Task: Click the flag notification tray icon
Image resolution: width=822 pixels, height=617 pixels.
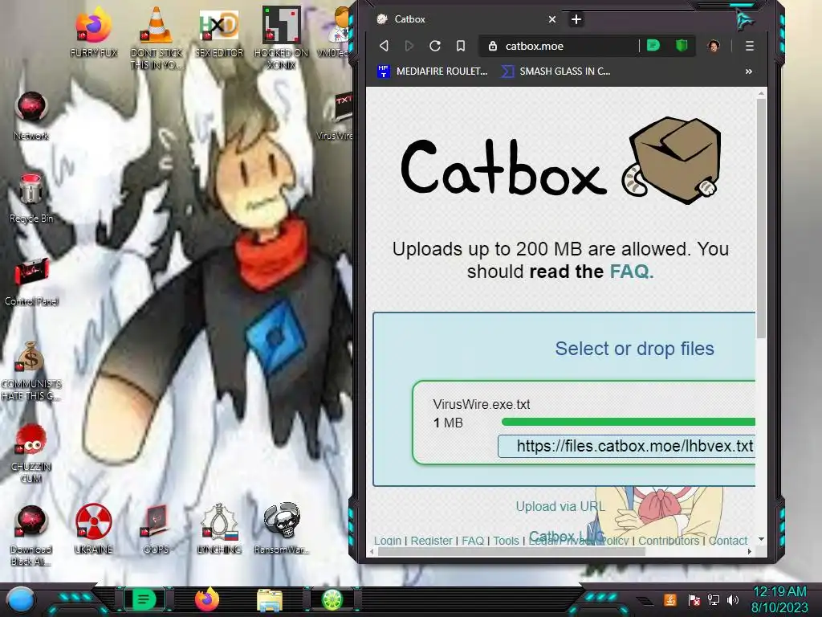Action: [694, 599]
